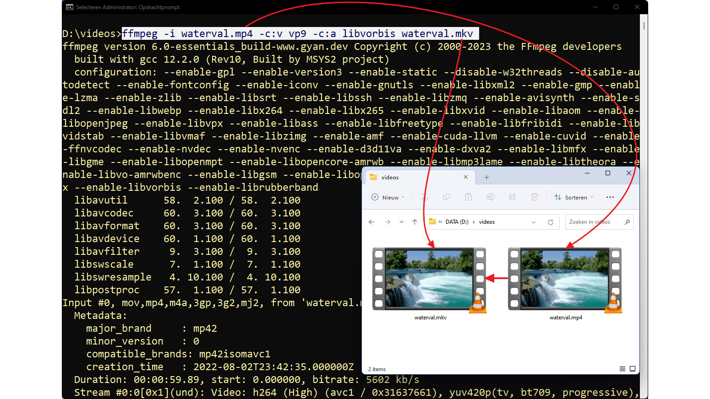
Task: Expand the recent locations chevron
Action: point(401,222)
